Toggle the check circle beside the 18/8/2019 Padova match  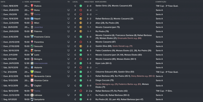click(x=2, y=6)
